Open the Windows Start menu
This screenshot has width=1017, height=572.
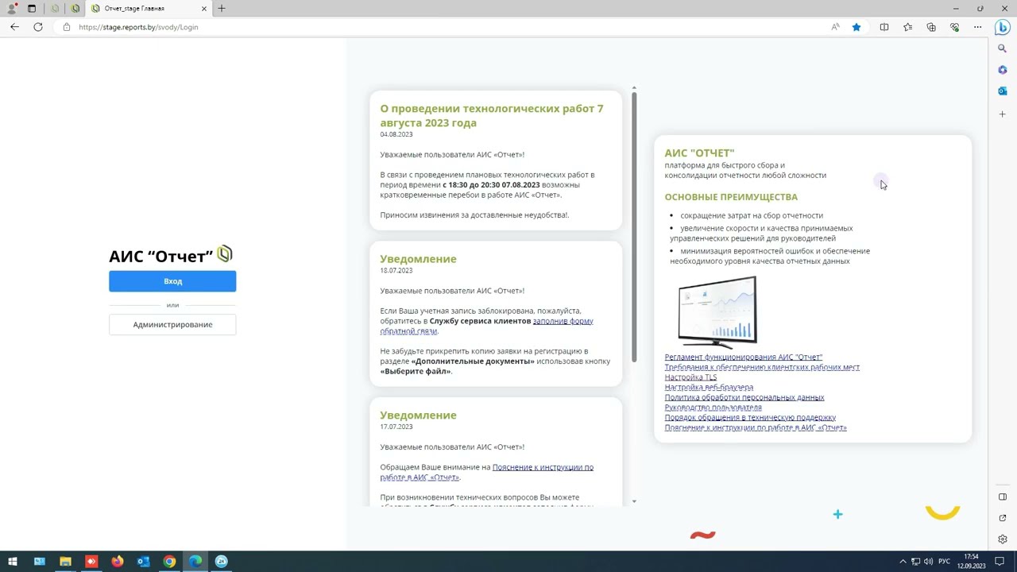13,561
